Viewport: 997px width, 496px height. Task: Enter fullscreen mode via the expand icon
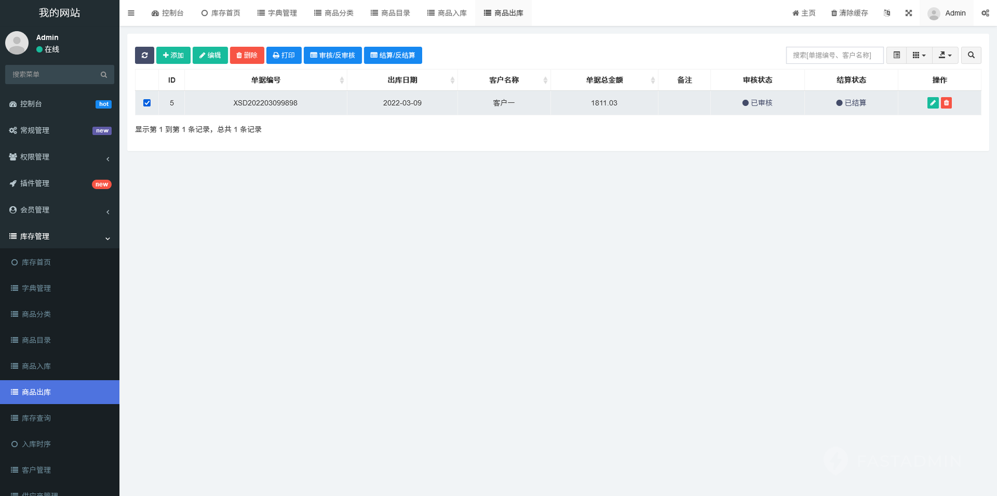(x=908, y=13)
